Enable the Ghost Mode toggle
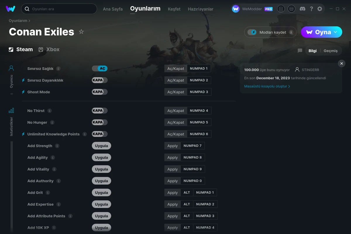Screen dimensions: 351x234 coord(100,92)
